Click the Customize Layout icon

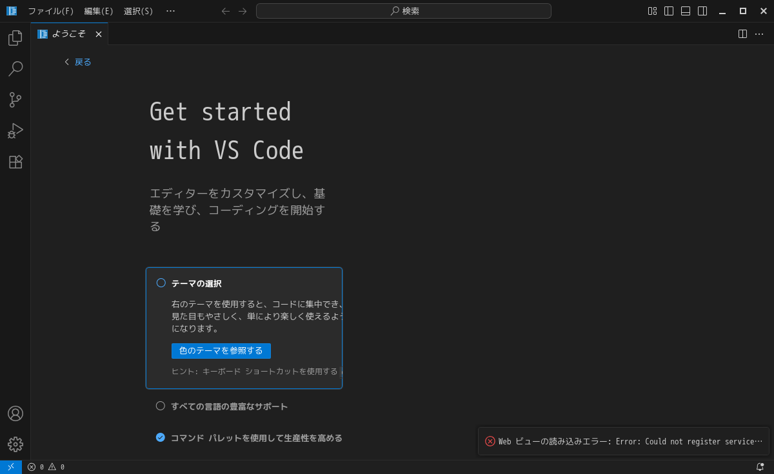click(x=652, y=11)
